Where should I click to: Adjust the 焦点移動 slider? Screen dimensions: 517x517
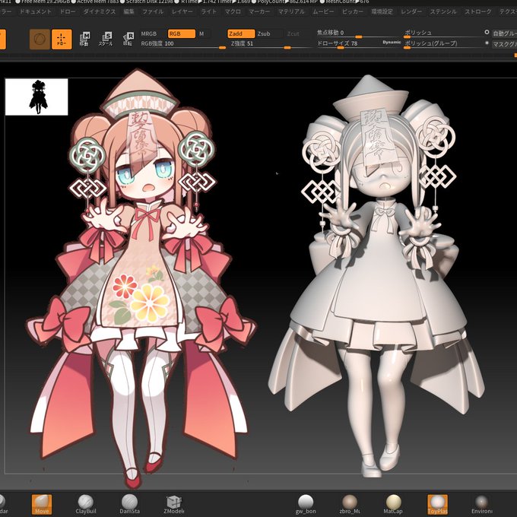357,33
